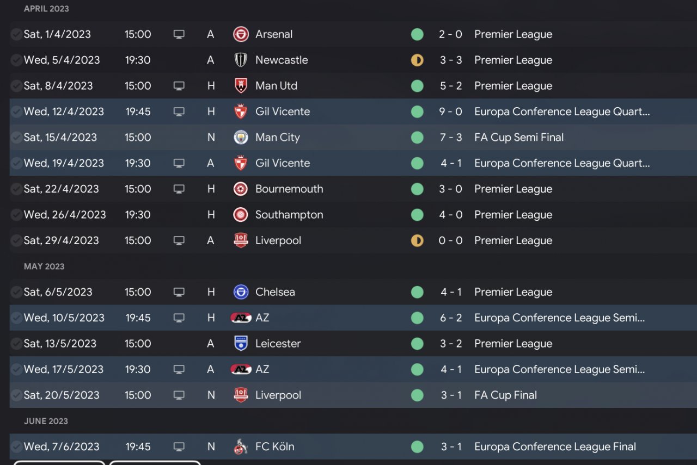This screenshot has height=465, width=697.
Task: Open the Man Utd team link
Action: coord(276,86)
